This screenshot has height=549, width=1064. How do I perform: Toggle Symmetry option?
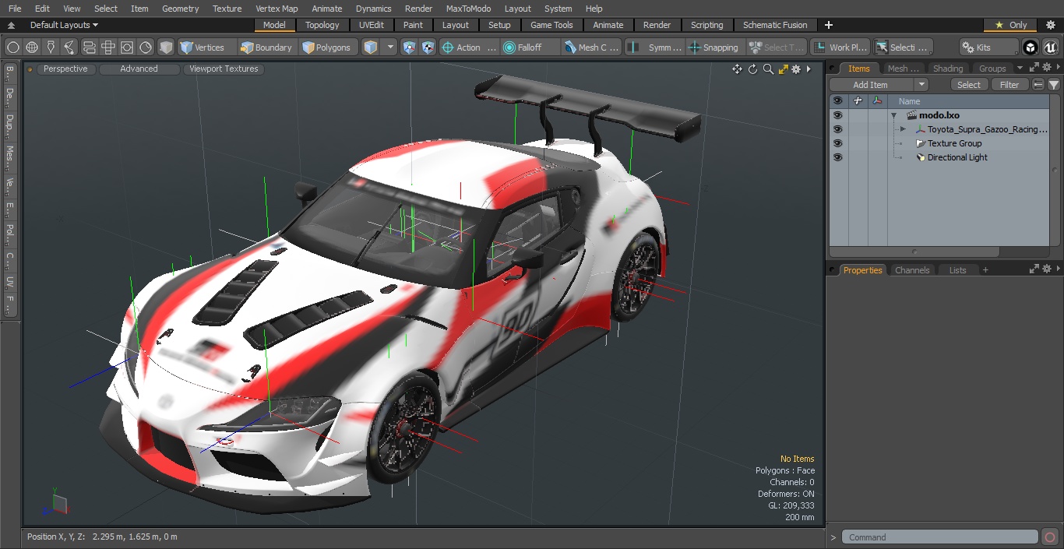(x=655, y=48)
